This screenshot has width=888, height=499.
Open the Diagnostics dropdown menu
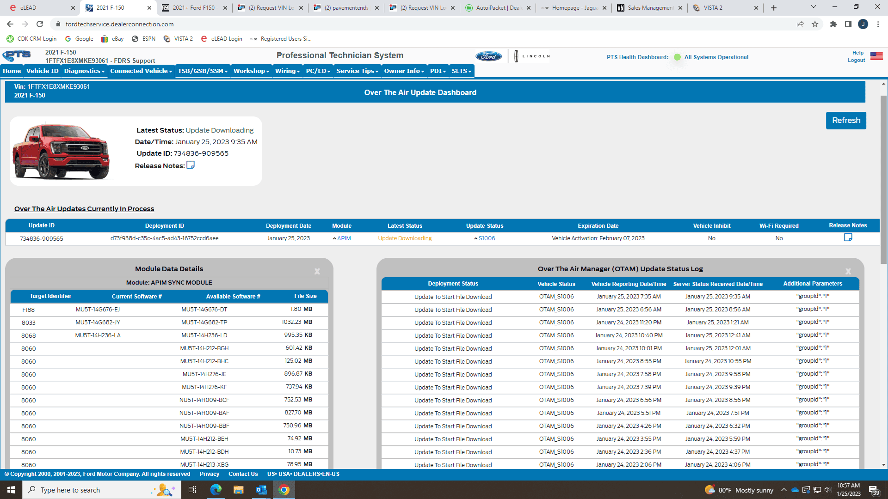click(84, 71)
